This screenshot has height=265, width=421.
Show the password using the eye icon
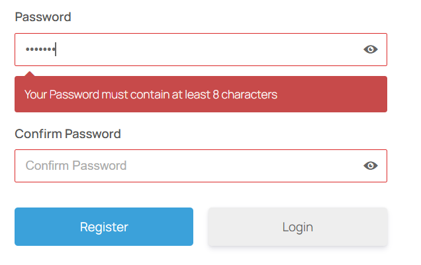click(x=371, y=50)
